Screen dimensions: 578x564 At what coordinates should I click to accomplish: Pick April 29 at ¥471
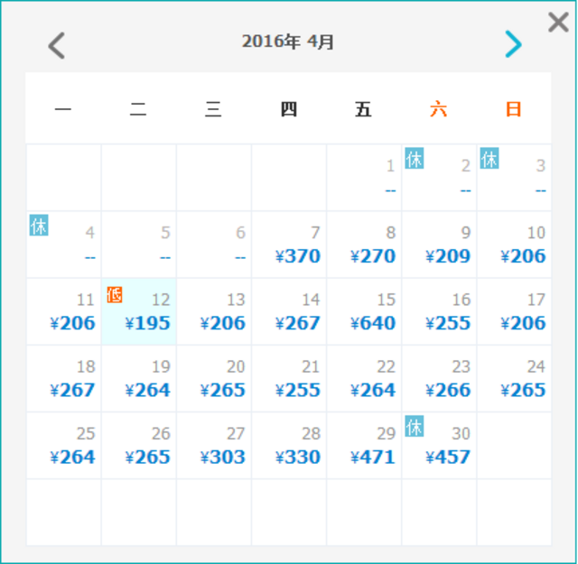(x=364, y=446)
